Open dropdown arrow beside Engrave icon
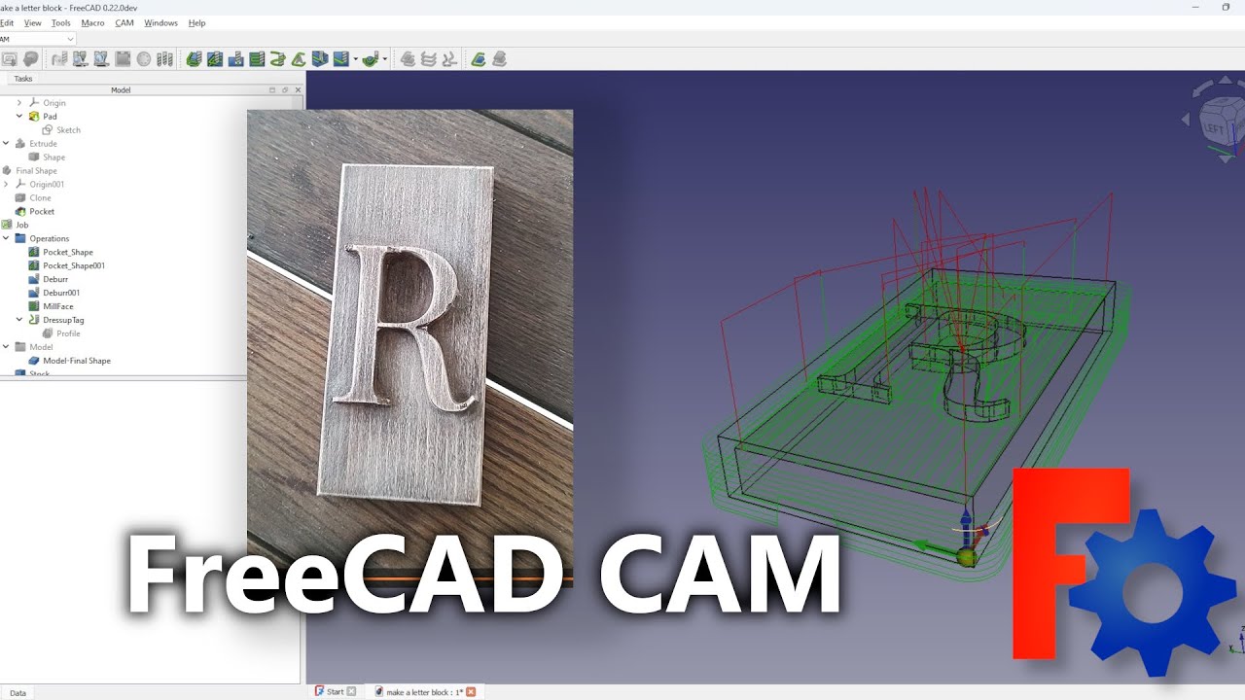Image resolution: width=1245 pixels, height=700 pixels. pos(356,59)
